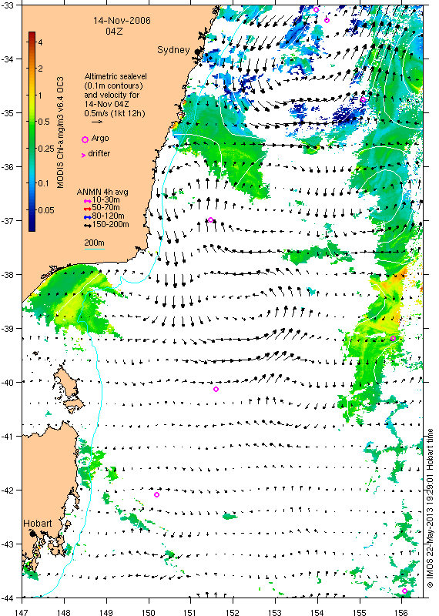Click the 'Argo' legend label
Image resolution: width=439 pixels, height=616 pixels.
[x=100, y=139]
